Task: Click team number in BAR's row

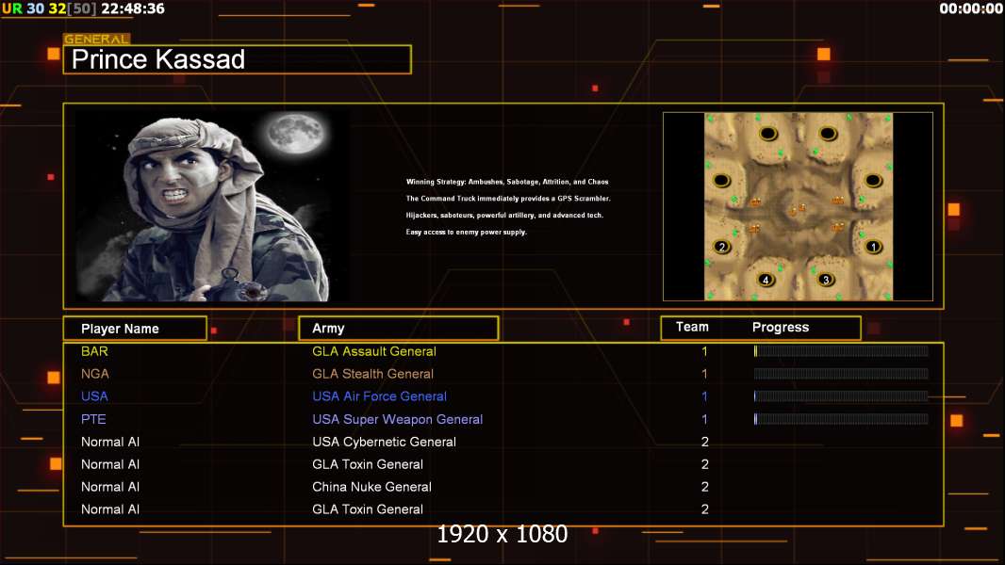Action: click(x=704, y=351)
